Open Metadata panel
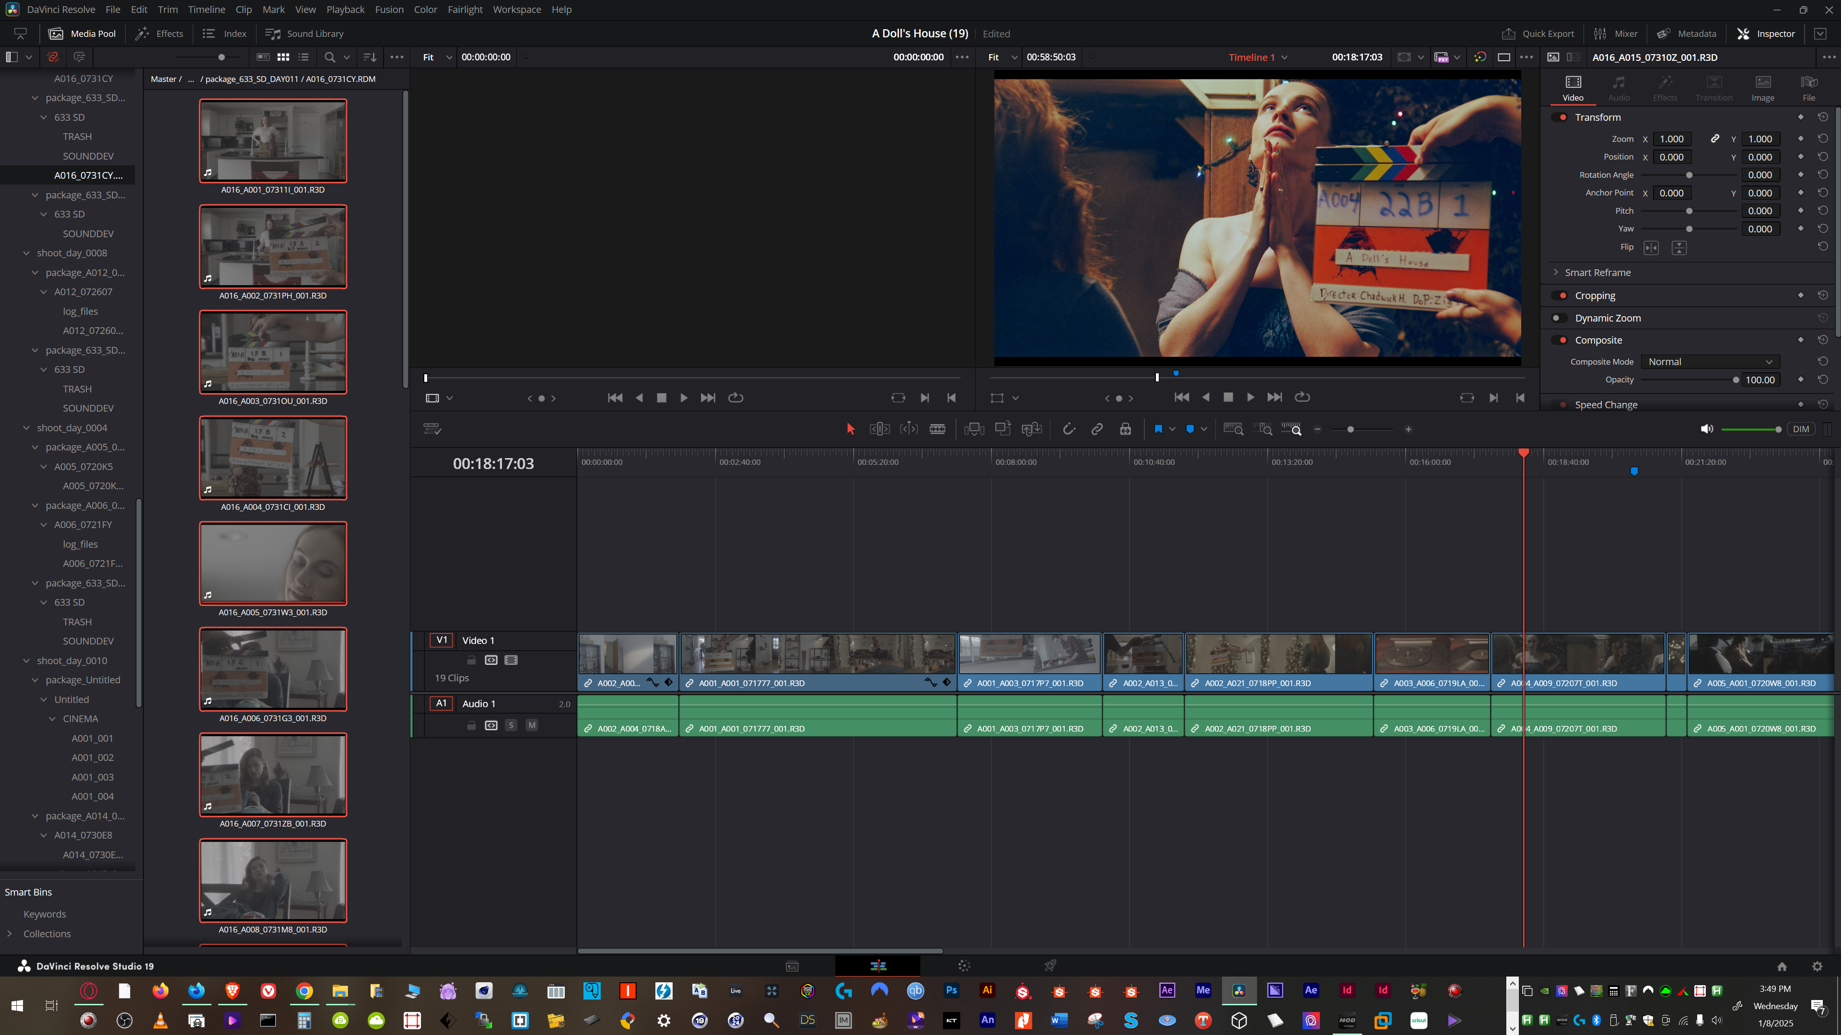This screenshot has width=1841, height=1035. coord(1687,34)
